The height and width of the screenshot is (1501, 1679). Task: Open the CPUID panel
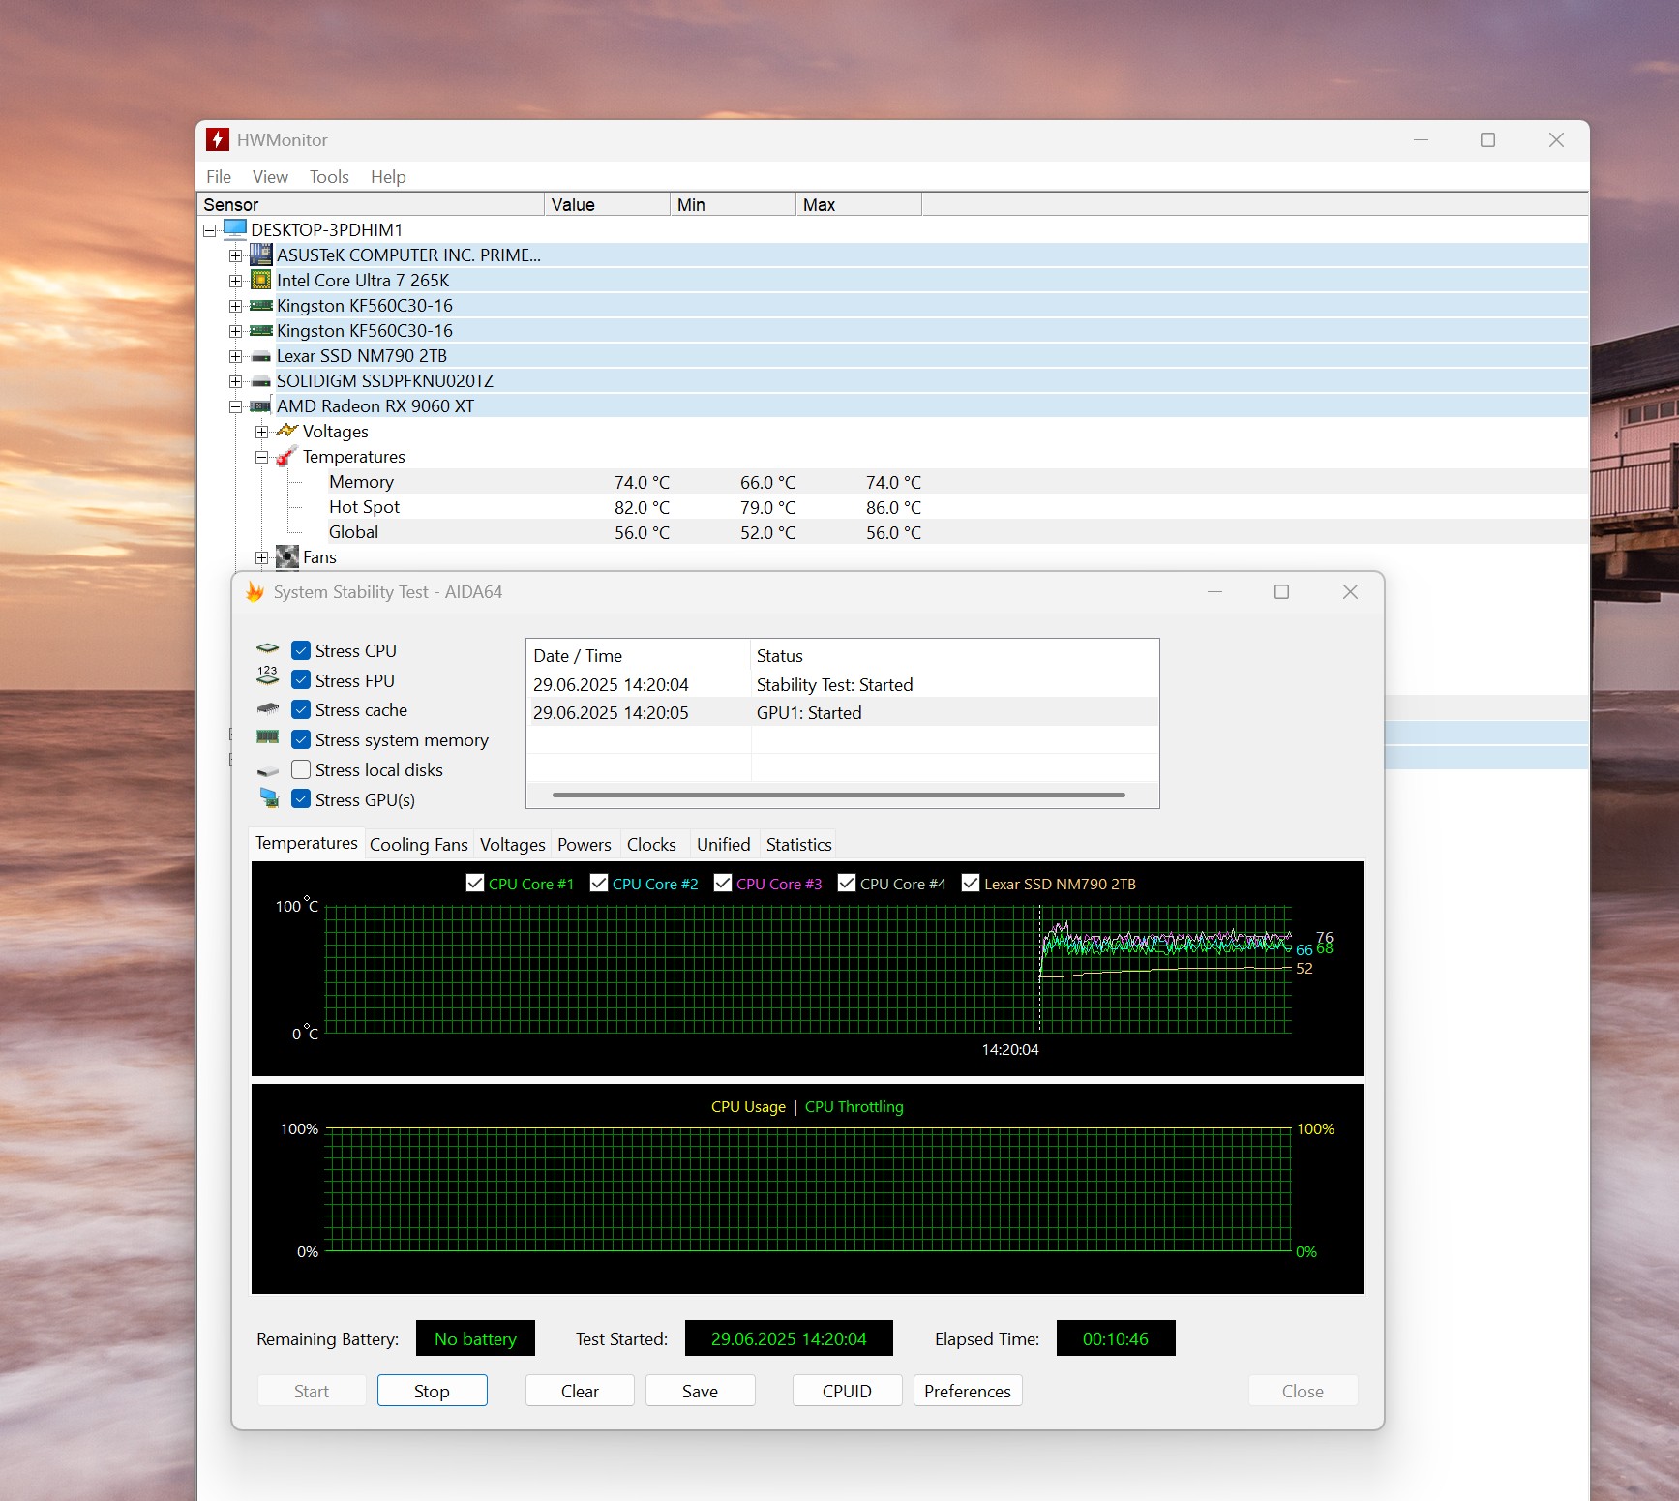(847, 1391)
